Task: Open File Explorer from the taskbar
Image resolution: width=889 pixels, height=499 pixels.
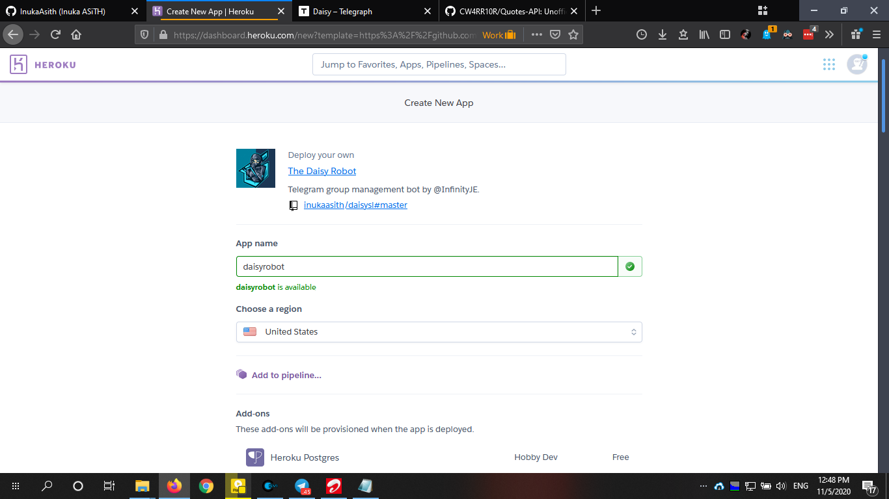Action: click(x=142, y=486)
